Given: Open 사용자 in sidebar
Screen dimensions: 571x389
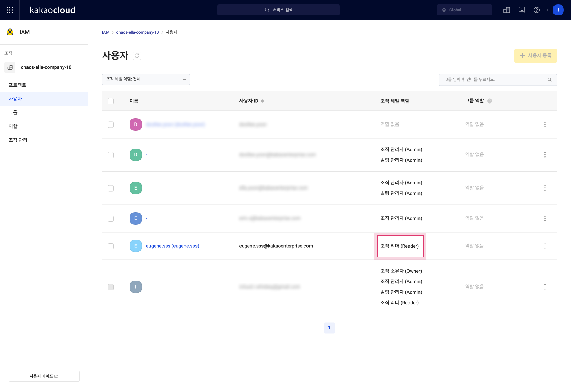Looking at the screenshot, I should click(x=44, y=99).
